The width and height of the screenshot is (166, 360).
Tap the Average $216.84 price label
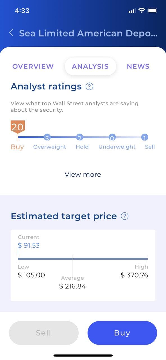(73, 282)
